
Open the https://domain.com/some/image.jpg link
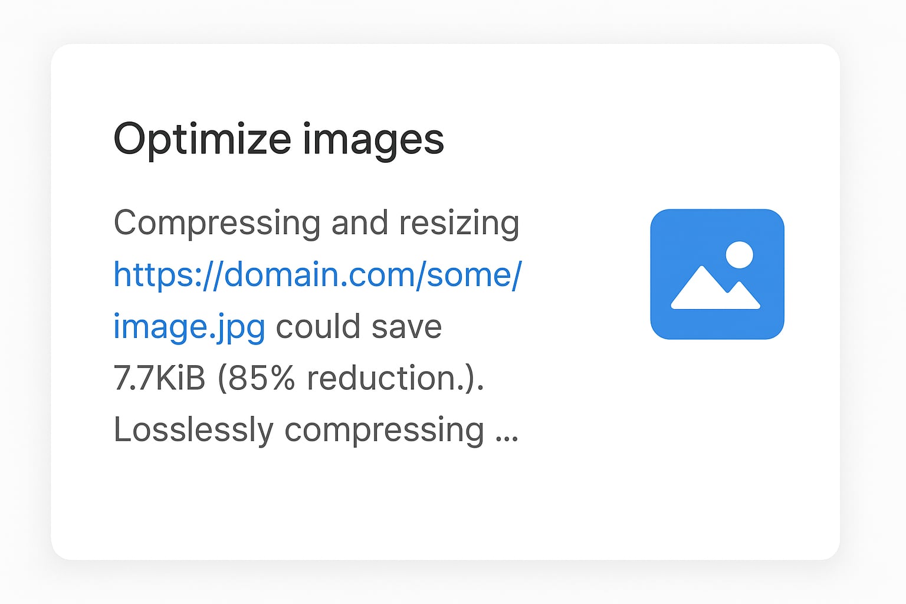pyautogui.click(x=319, y=274)
